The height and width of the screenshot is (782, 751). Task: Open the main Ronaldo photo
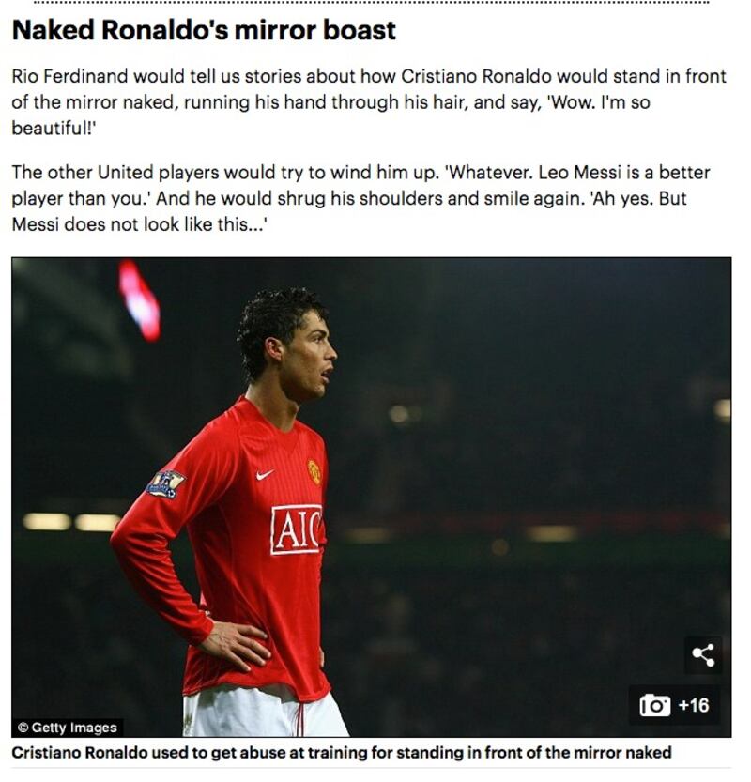coord(372,497)
